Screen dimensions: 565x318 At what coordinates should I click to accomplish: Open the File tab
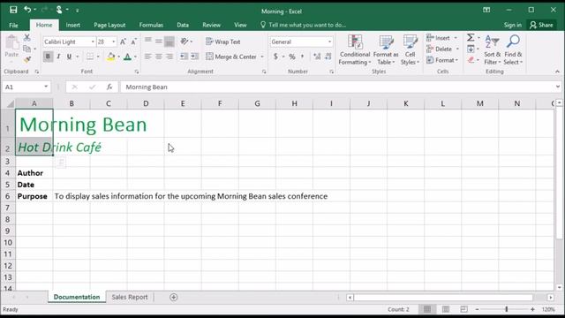[x=13, y=25]
